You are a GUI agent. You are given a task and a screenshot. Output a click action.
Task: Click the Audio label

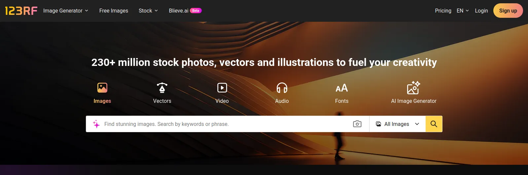[282, 101]
